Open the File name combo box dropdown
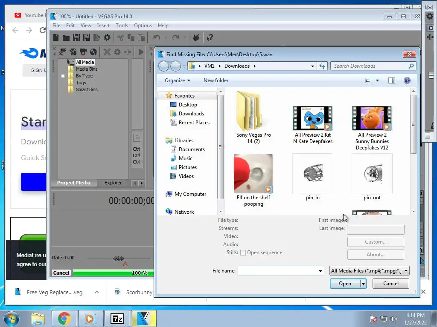 pos(320,271)
